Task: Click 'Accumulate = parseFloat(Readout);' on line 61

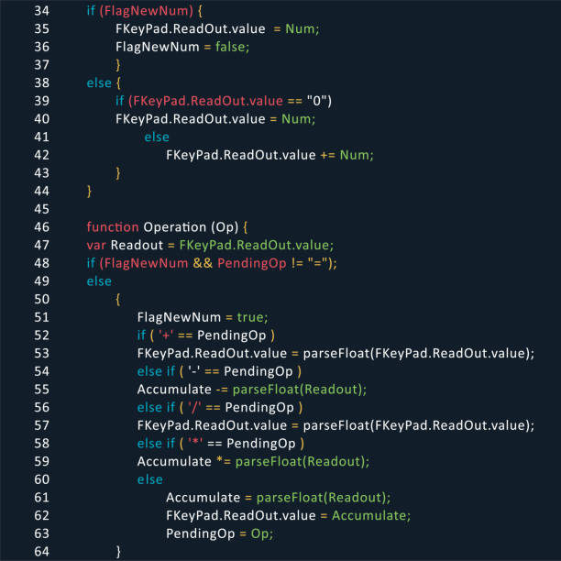Action: 279,498
